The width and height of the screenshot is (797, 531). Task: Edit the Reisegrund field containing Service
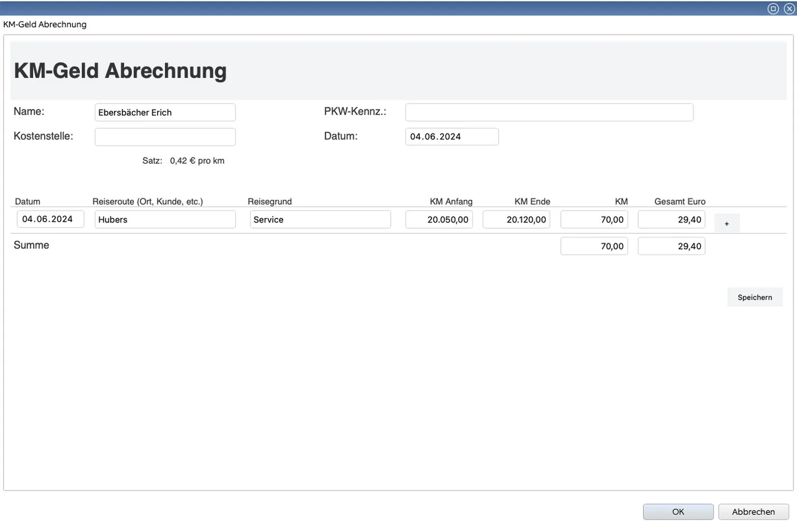click(x=320, y=219)
